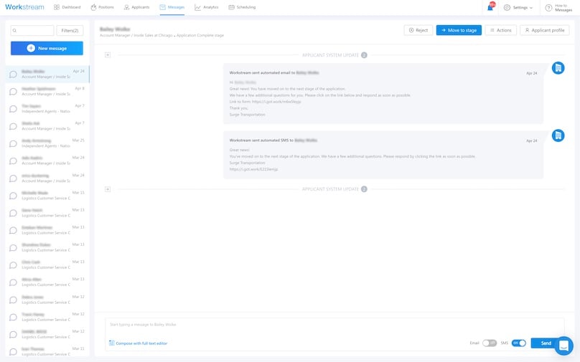The height and width of the screenshot is (362, 580).
Task: Open the Move to stage dropdown
Action: (459, 30)
